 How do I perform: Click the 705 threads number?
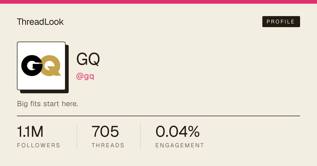(105, 132)
